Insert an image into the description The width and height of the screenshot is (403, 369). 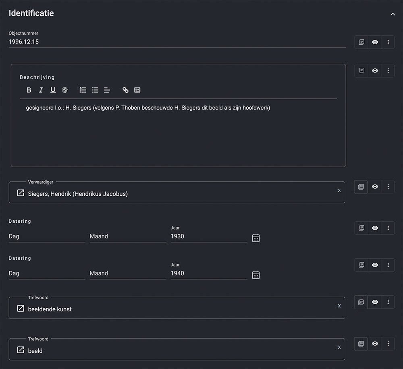(137, 90)
